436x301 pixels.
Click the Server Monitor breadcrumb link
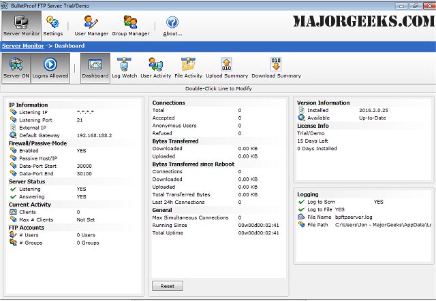point(23,46)
